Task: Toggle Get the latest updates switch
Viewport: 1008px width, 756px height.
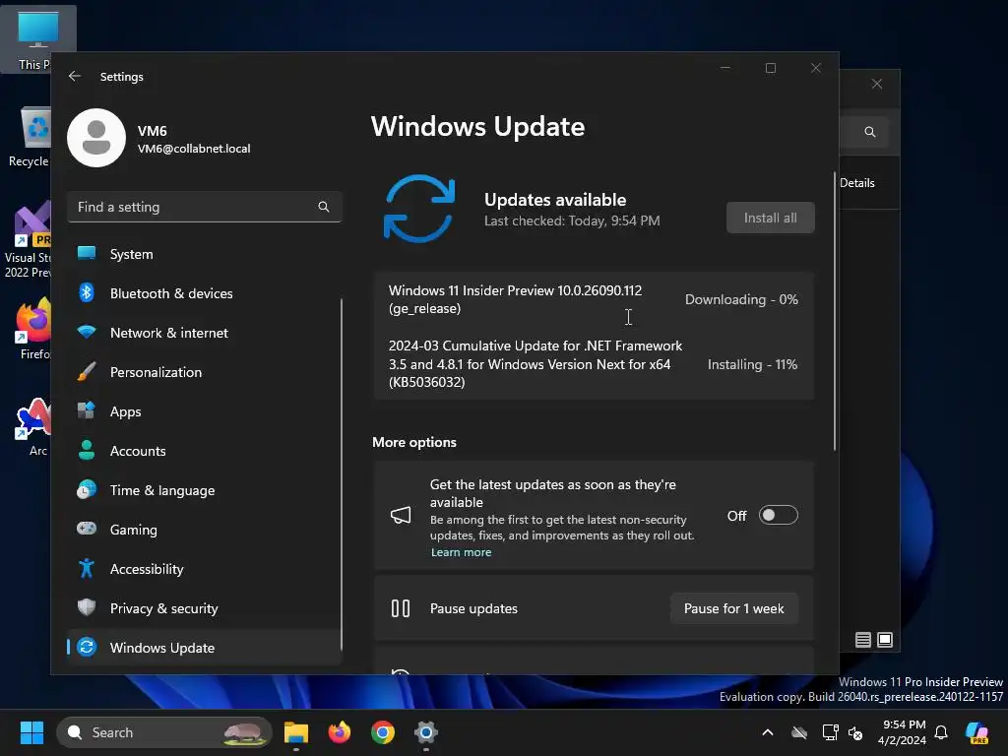Action: tap(778, 516)
